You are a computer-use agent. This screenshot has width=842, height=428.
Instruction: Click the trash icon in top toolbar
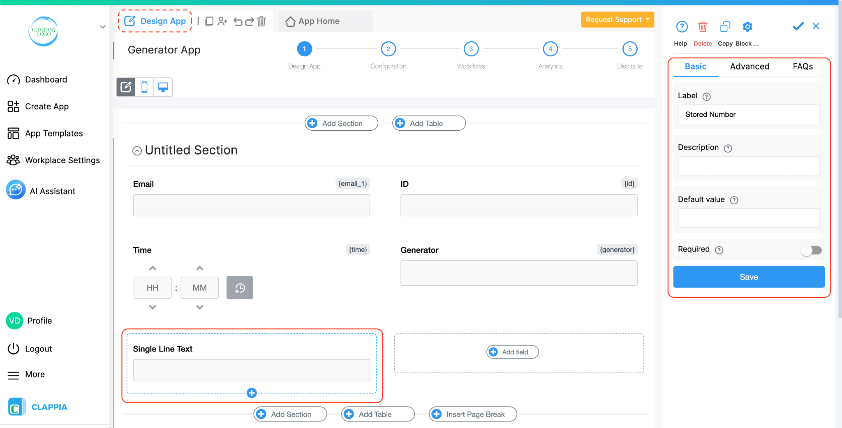coord(261,21)
